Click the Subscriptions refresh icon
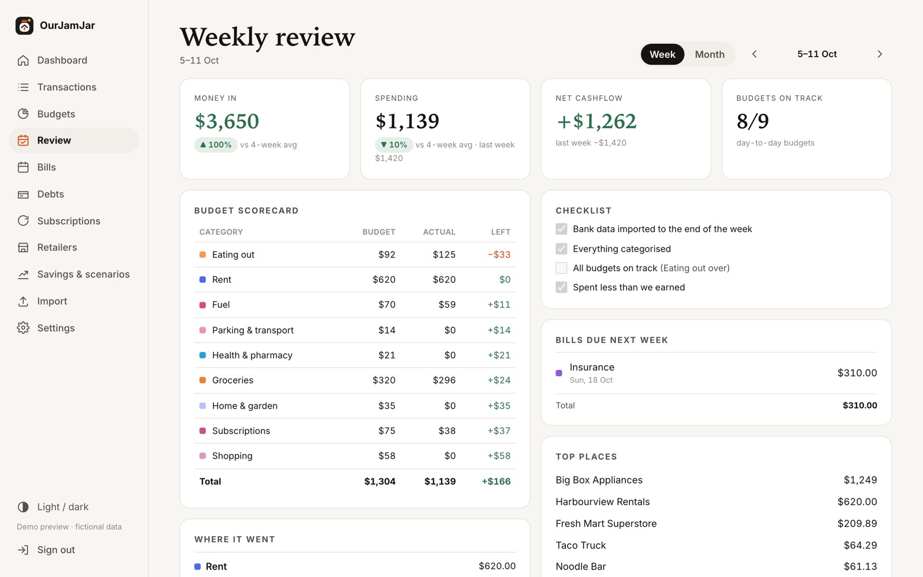 pyautogui.click(x=23, y=221)
